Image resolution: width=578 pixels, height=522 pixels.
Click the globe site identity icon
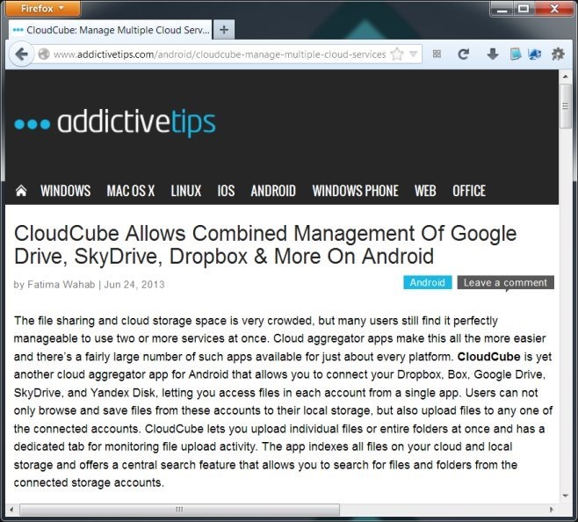[x=44, y=54]
